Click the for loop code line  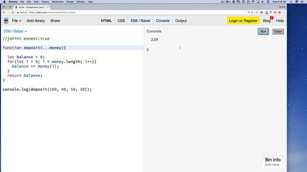[52, 62]
